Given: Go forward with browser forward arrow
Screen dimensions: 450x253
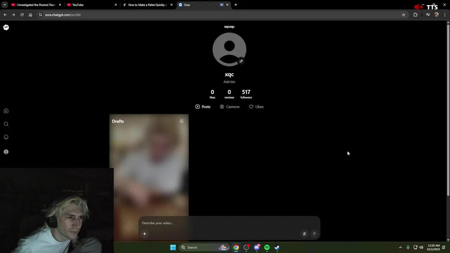Looking at the screenshot, I should tap(13, 15).
